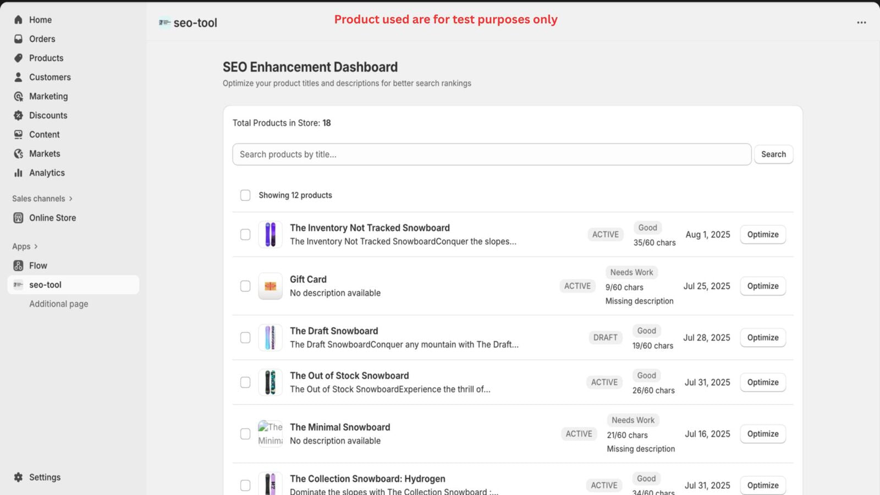Select The Draft Snowboard checkbox
This screenshot has height=495, width=880.
click(245, 337)
